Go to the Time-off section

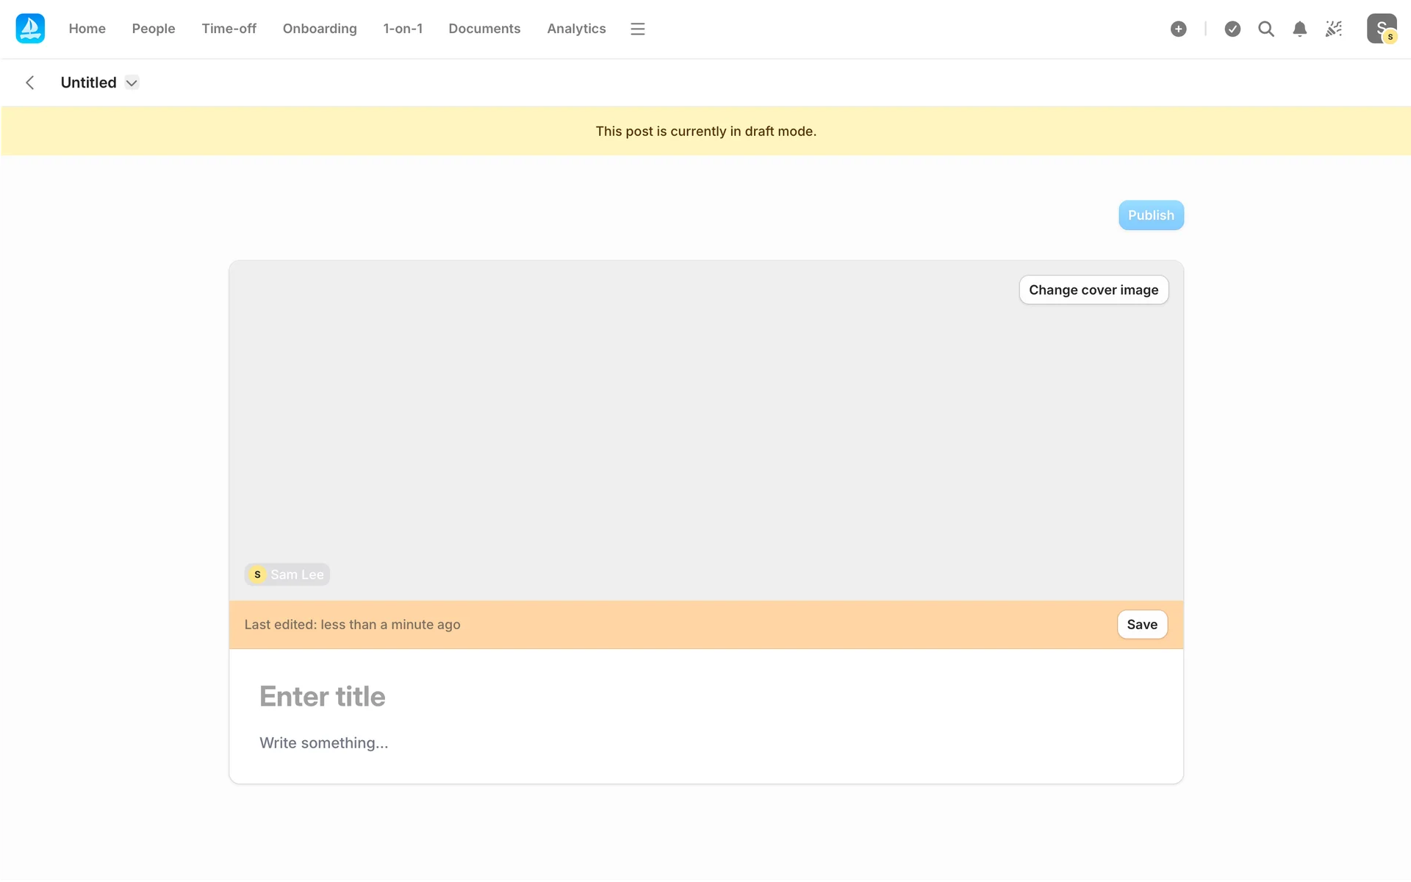[x=229, y=29]
